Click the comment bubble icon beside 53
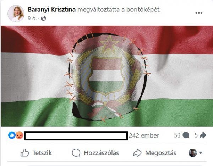Screen dimensions: 213x166 pyautogui.click(x=186, y=135)
